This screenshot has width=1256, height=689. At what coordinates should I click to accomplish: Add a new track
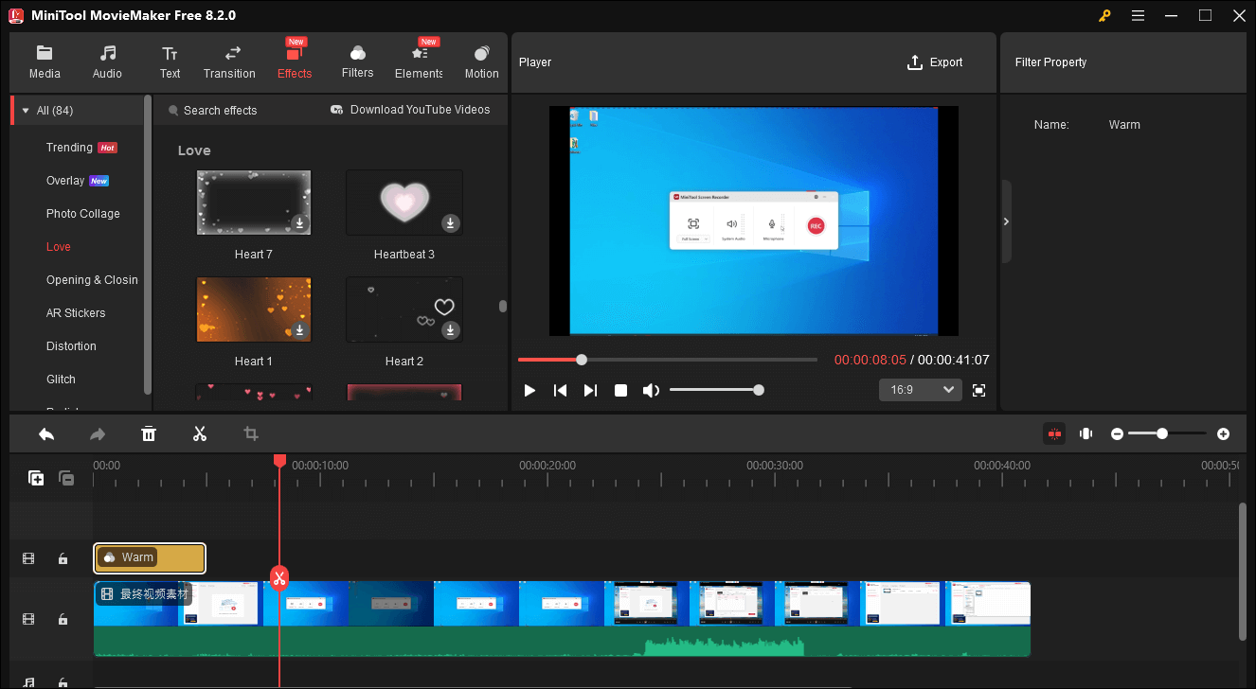coord(36,478)
